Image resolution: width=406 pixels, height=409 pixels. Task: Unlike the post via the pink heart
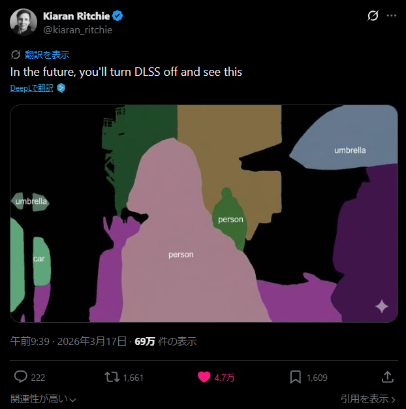click(204, 377)
